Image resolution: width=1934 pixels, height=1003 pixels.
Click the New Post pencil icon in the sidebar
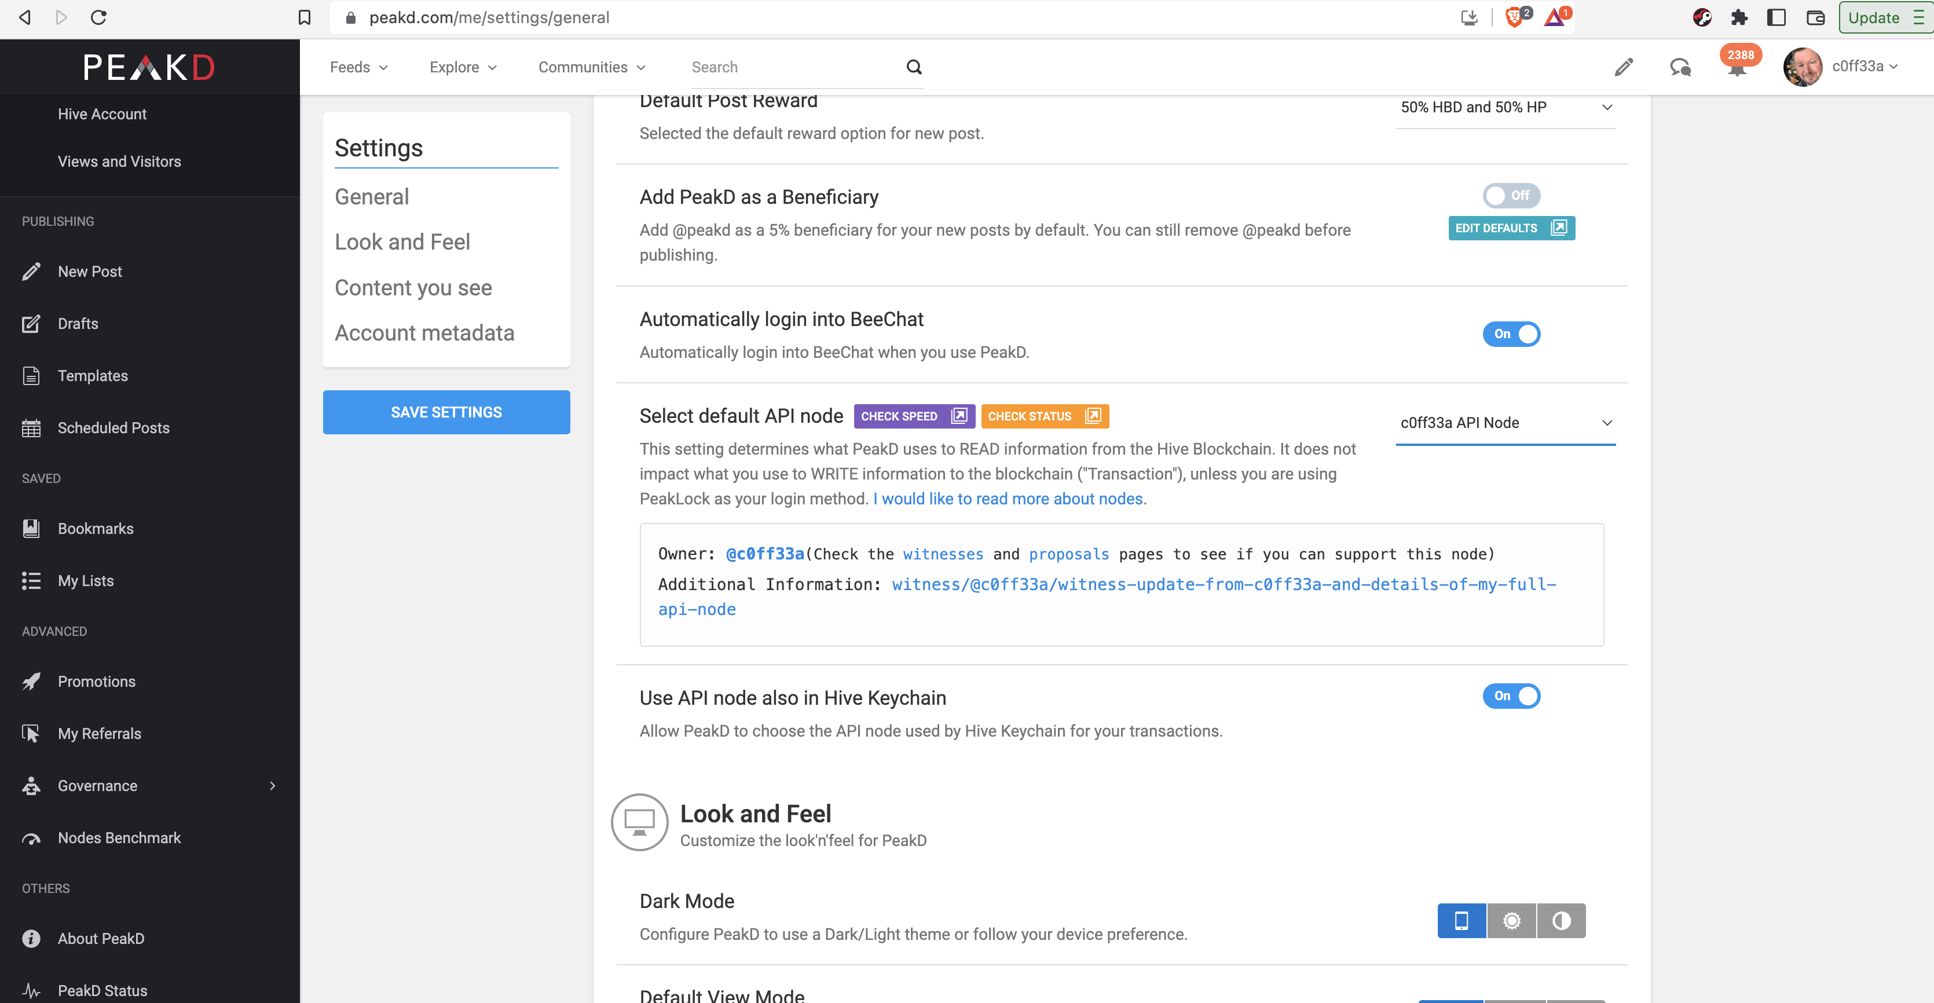click(31, 272)
